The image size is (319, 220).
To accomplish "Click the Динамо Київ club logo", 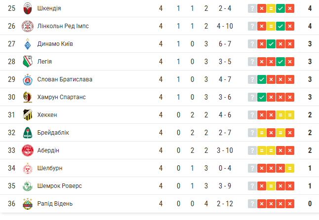I will point(27,44).
